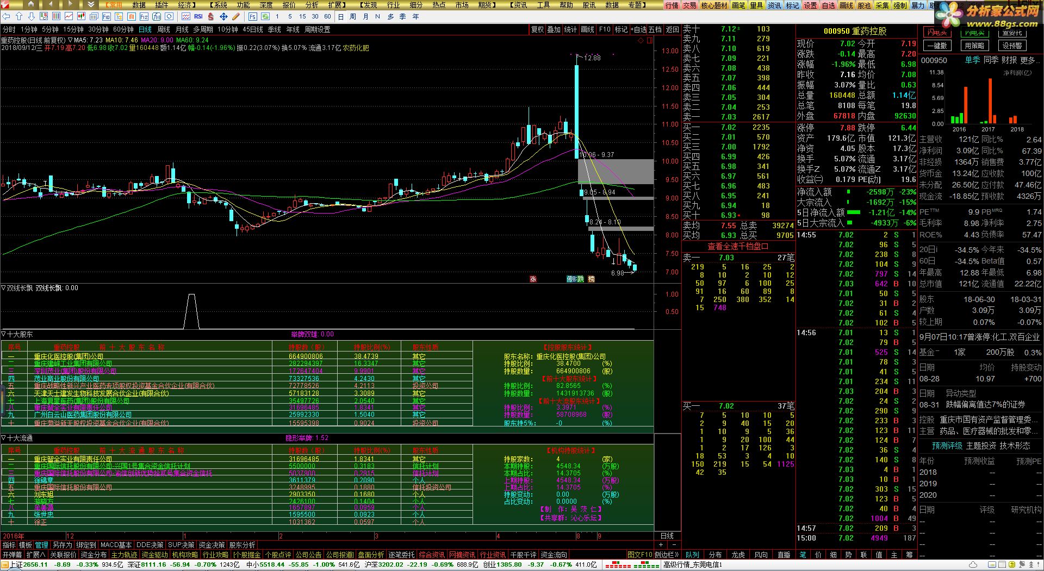Expand the double-chevron menu in the title bar
Screen dimensions: 1044x571
click(91, 4)
